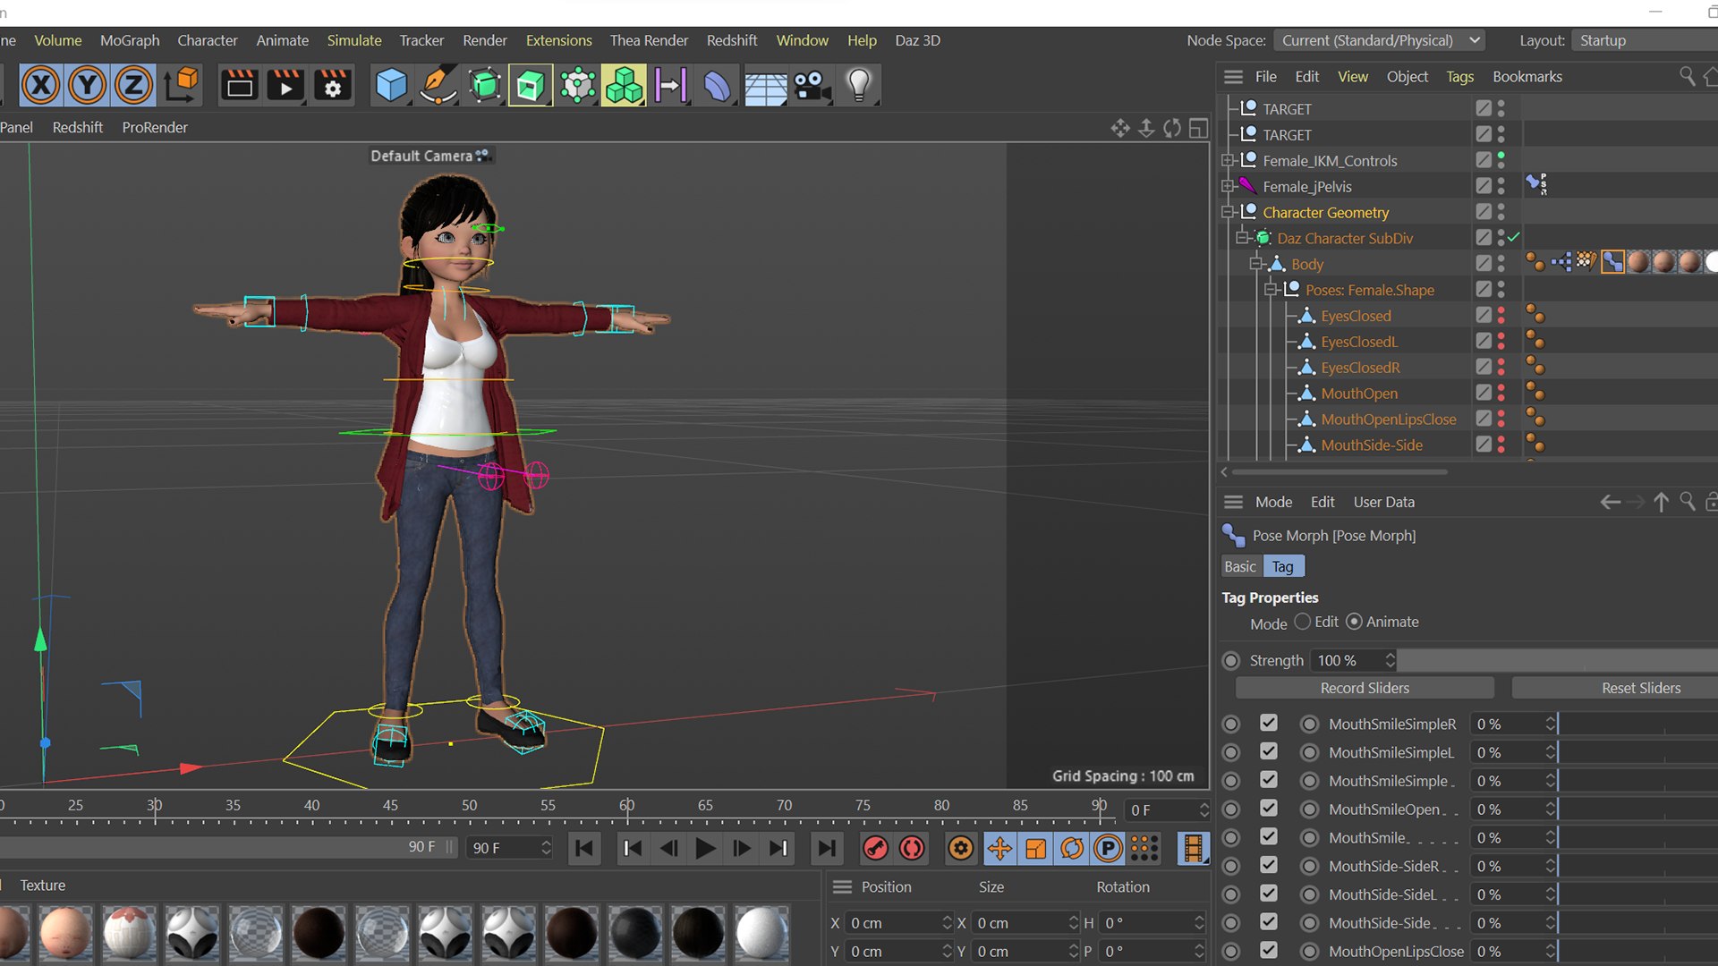This screenshot has height=966, width=1718.
Task: Open Edit Render Settings icon
Action: (x=332, y=86)
